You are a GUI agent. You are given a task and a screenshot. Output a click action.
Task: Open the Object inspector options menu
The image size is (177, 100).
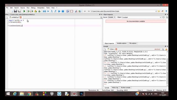pyautogui.click(x=167, y=17)
